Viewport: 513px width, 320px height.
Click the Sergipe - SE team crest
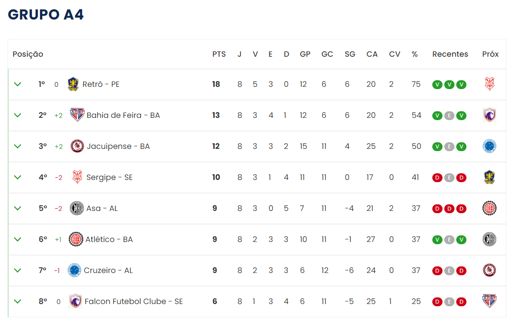tap(77, 177)
